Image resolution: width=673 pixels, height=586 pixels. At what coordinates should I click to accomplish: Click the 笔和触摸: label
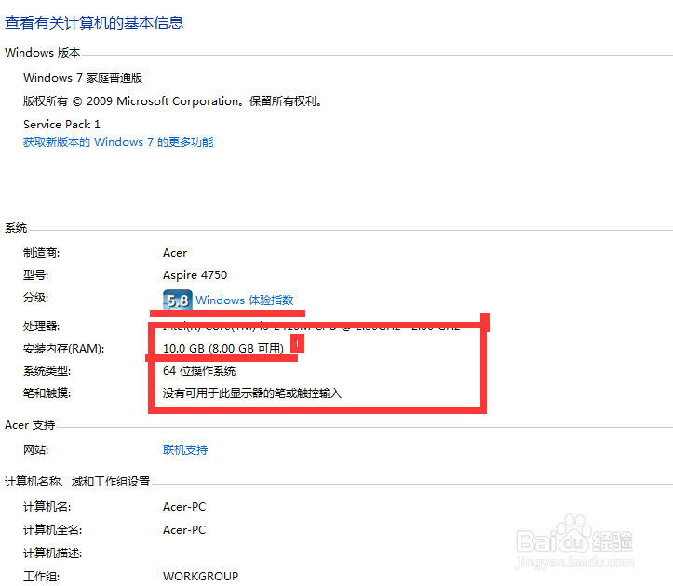pyautogui.click(x=47, y=393)
